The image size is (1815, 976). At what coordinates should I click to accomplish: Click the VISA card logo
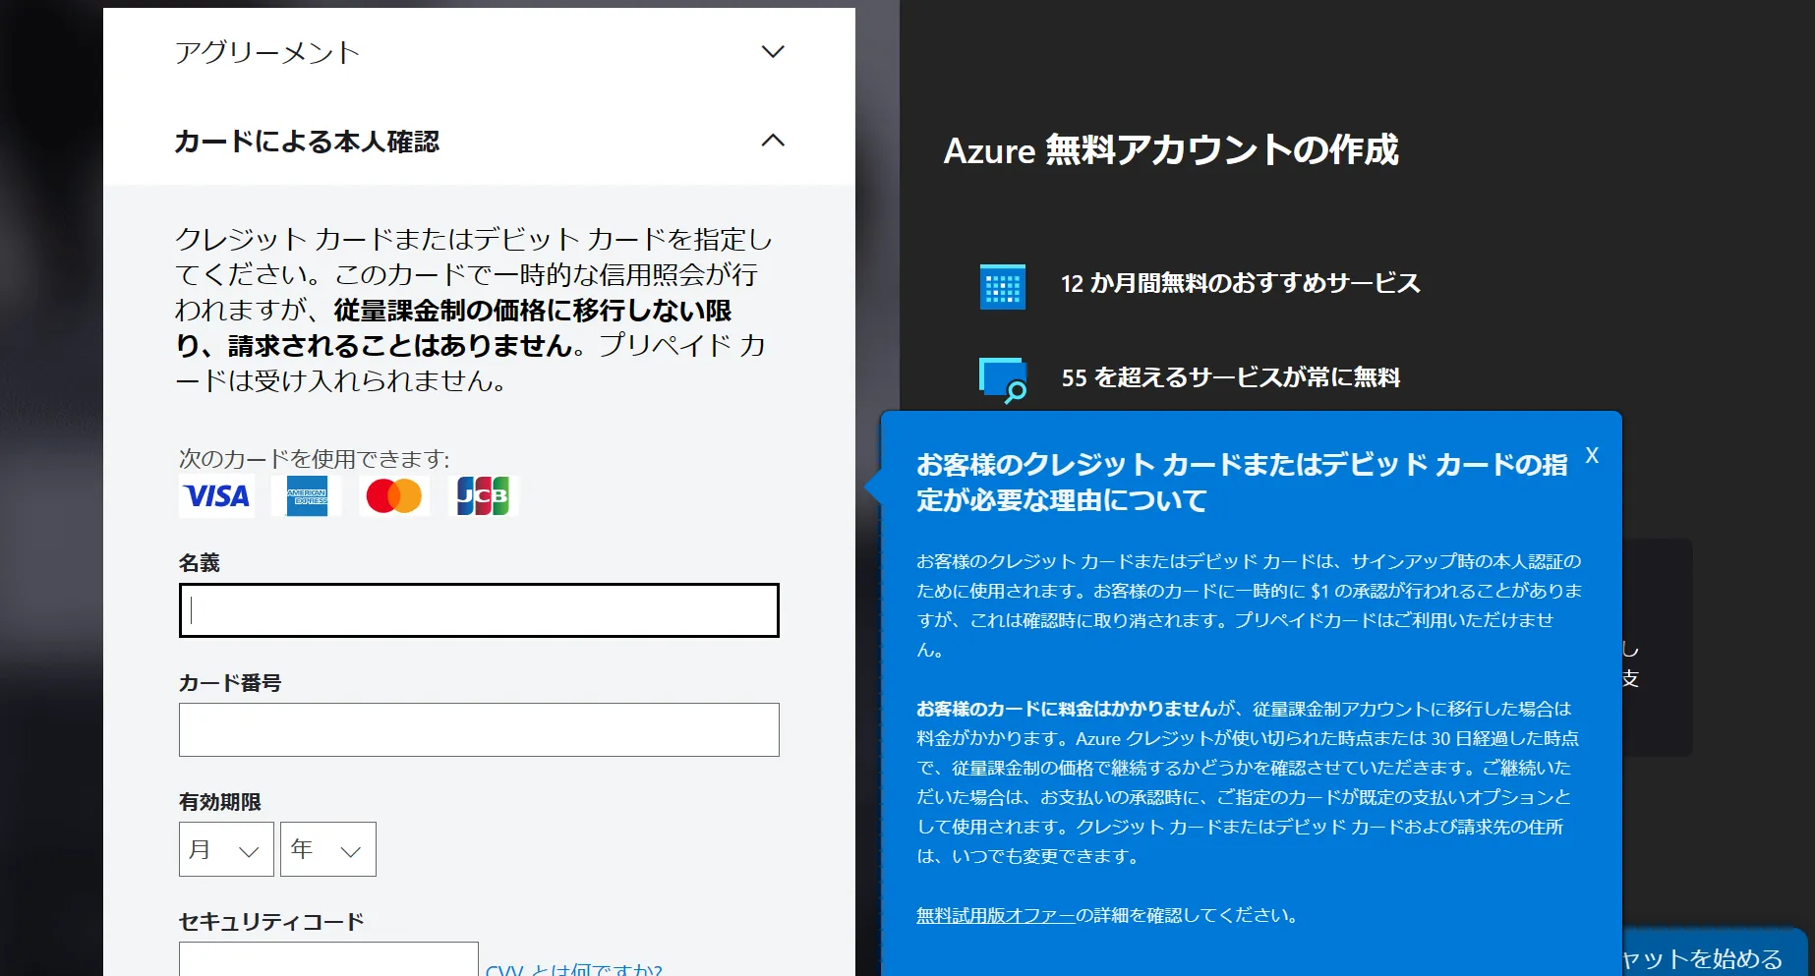point(217,496)
